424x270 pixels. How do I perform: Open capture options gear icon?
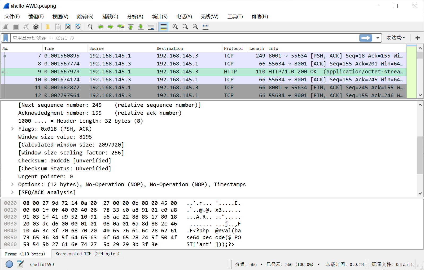(x=36, y=27)
